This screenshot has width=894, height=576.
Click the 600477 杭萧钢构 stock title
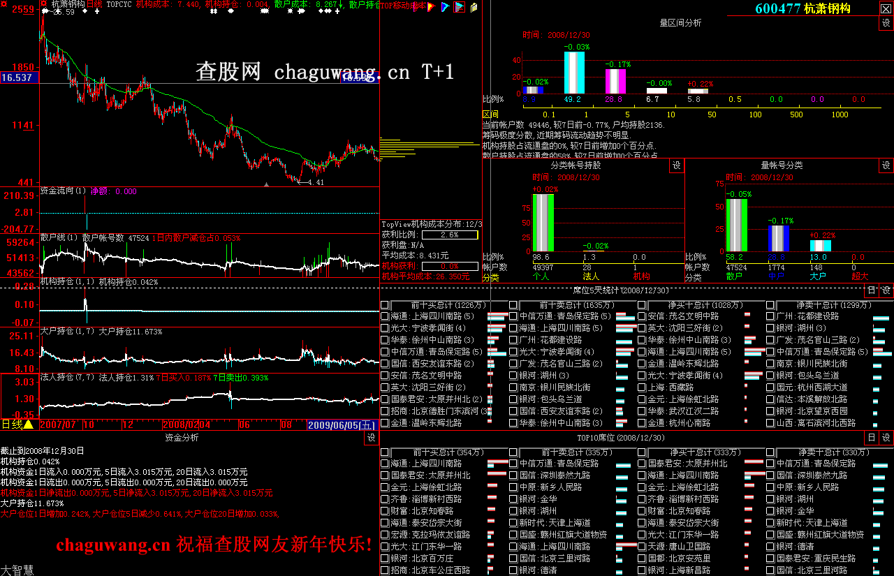click(x=803, y=8)
